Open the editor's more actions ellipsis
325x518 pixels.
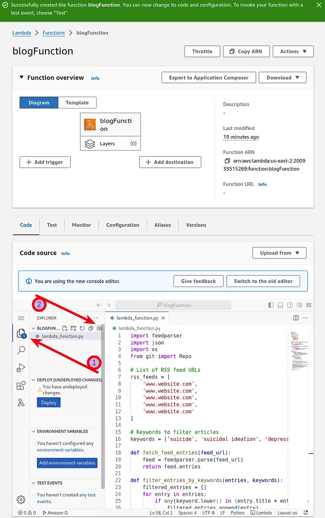(x=305, y=318)
